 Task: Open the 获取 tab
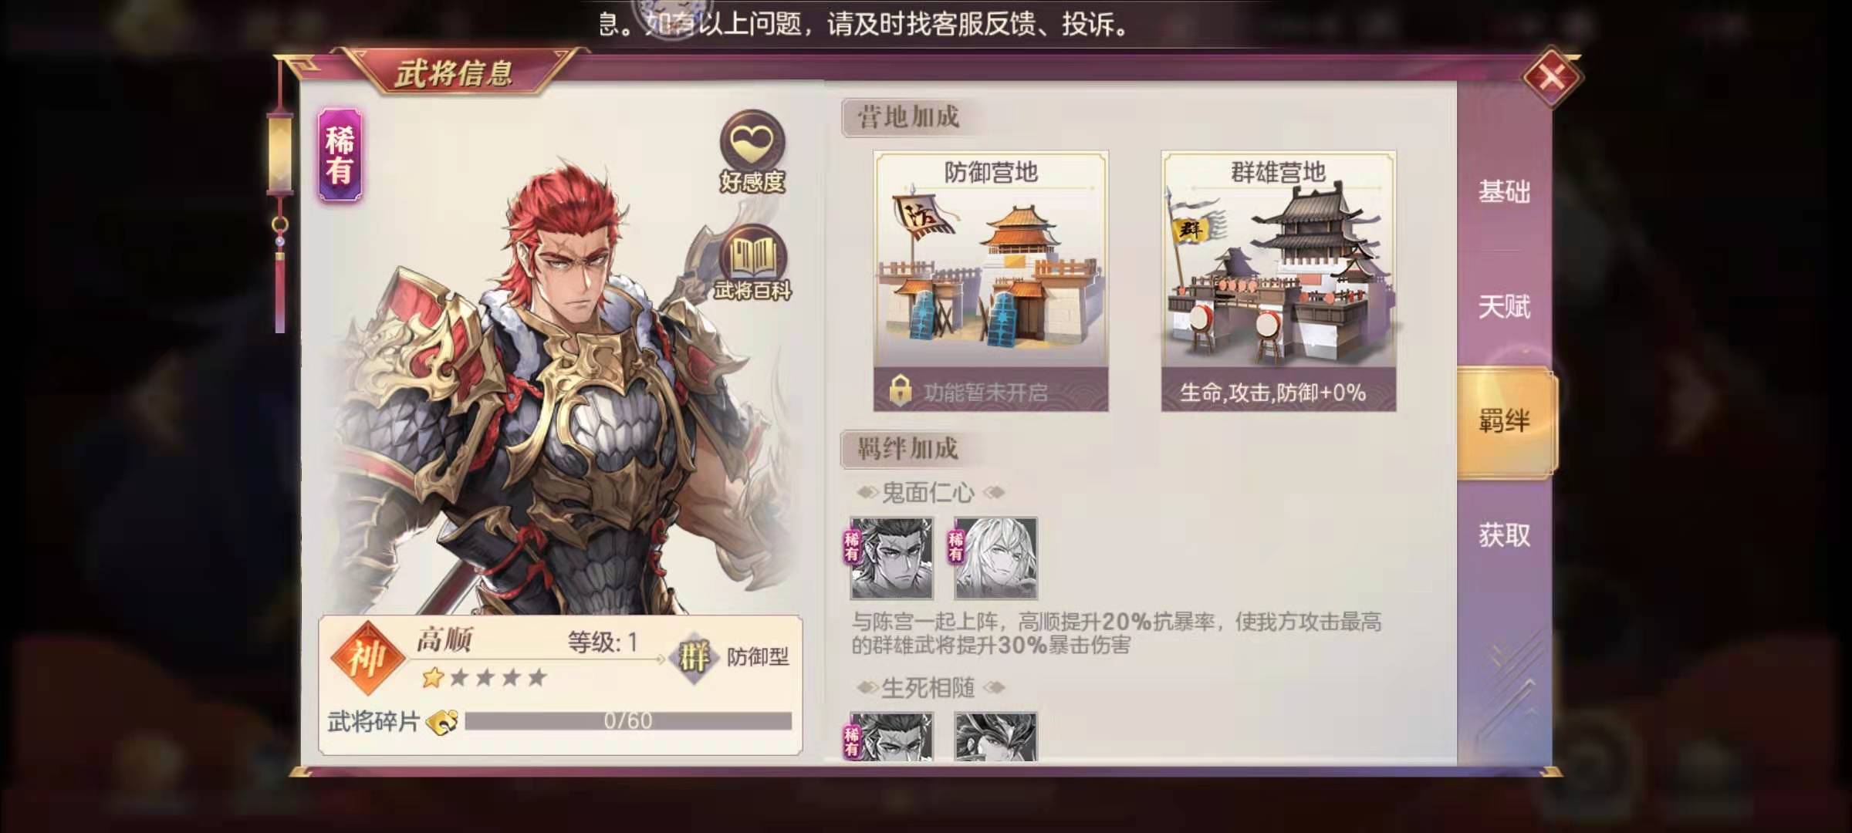click(1504, 535)
